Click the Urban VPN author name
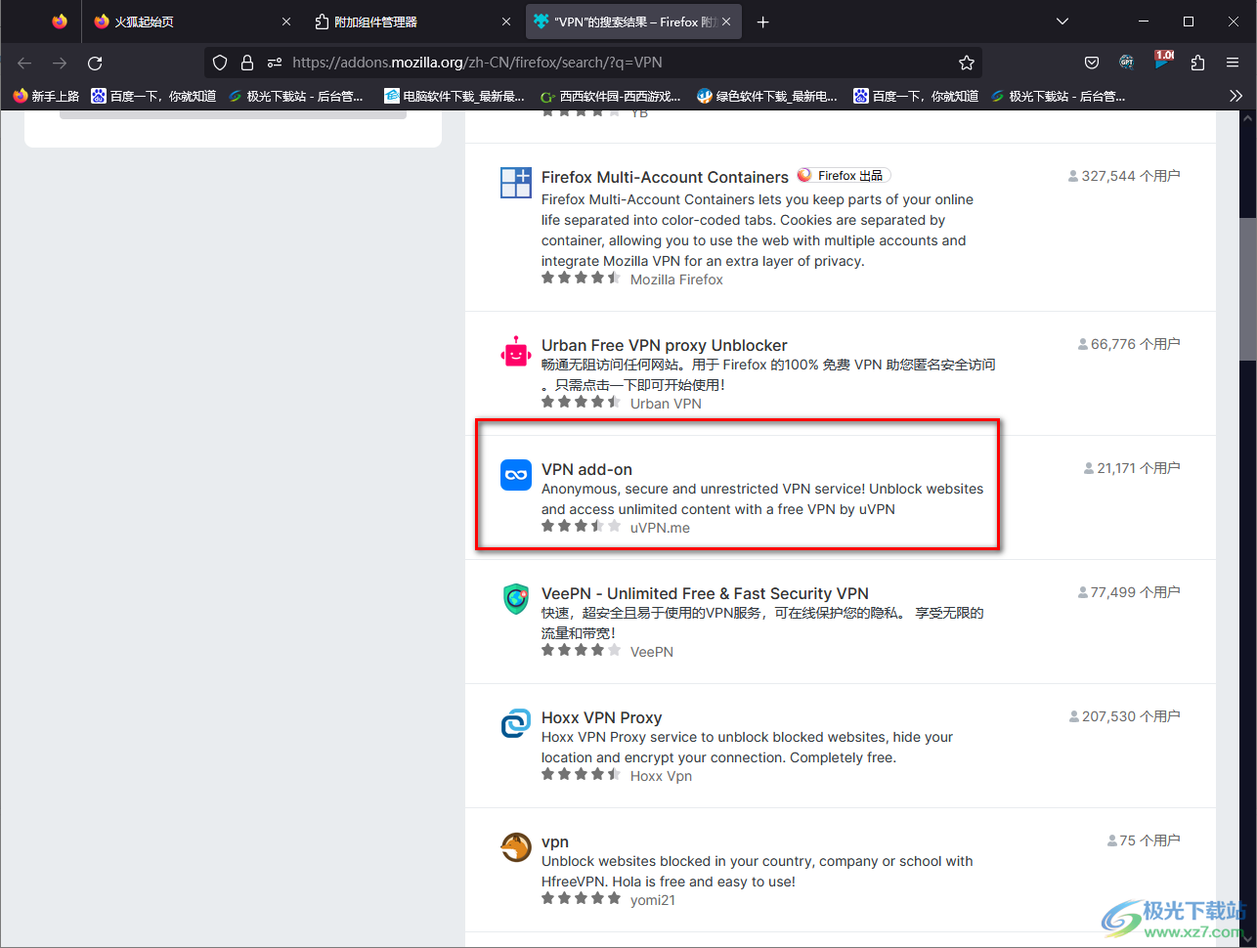1257x948 pixels. coord(666,404)
